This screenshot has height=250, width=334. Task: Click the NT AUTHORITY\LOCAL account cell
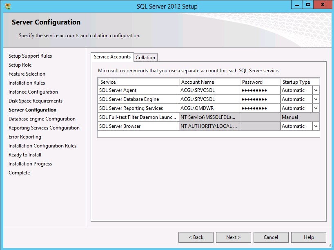[209, 126]
